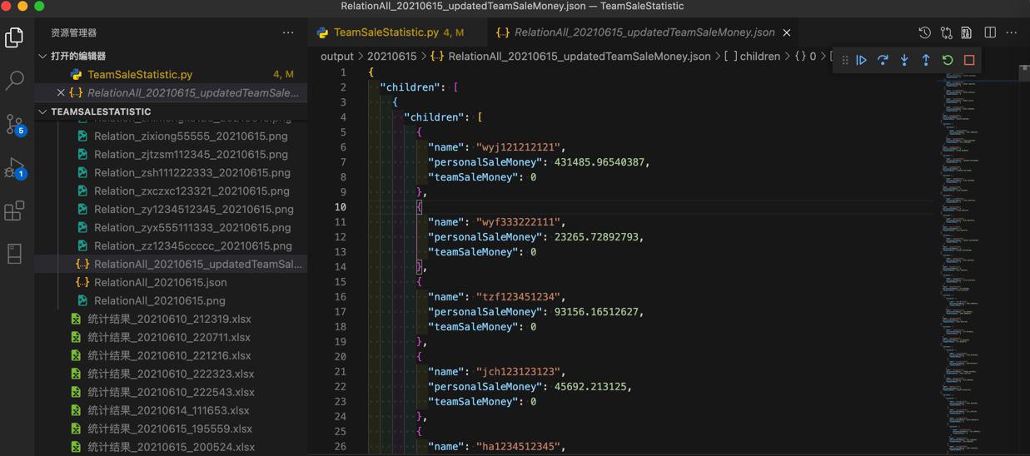Image resolution: width=1030 pixels, height=456 pixels.
Task: Click the value 45692.213125
Action: tap(590, 387)
